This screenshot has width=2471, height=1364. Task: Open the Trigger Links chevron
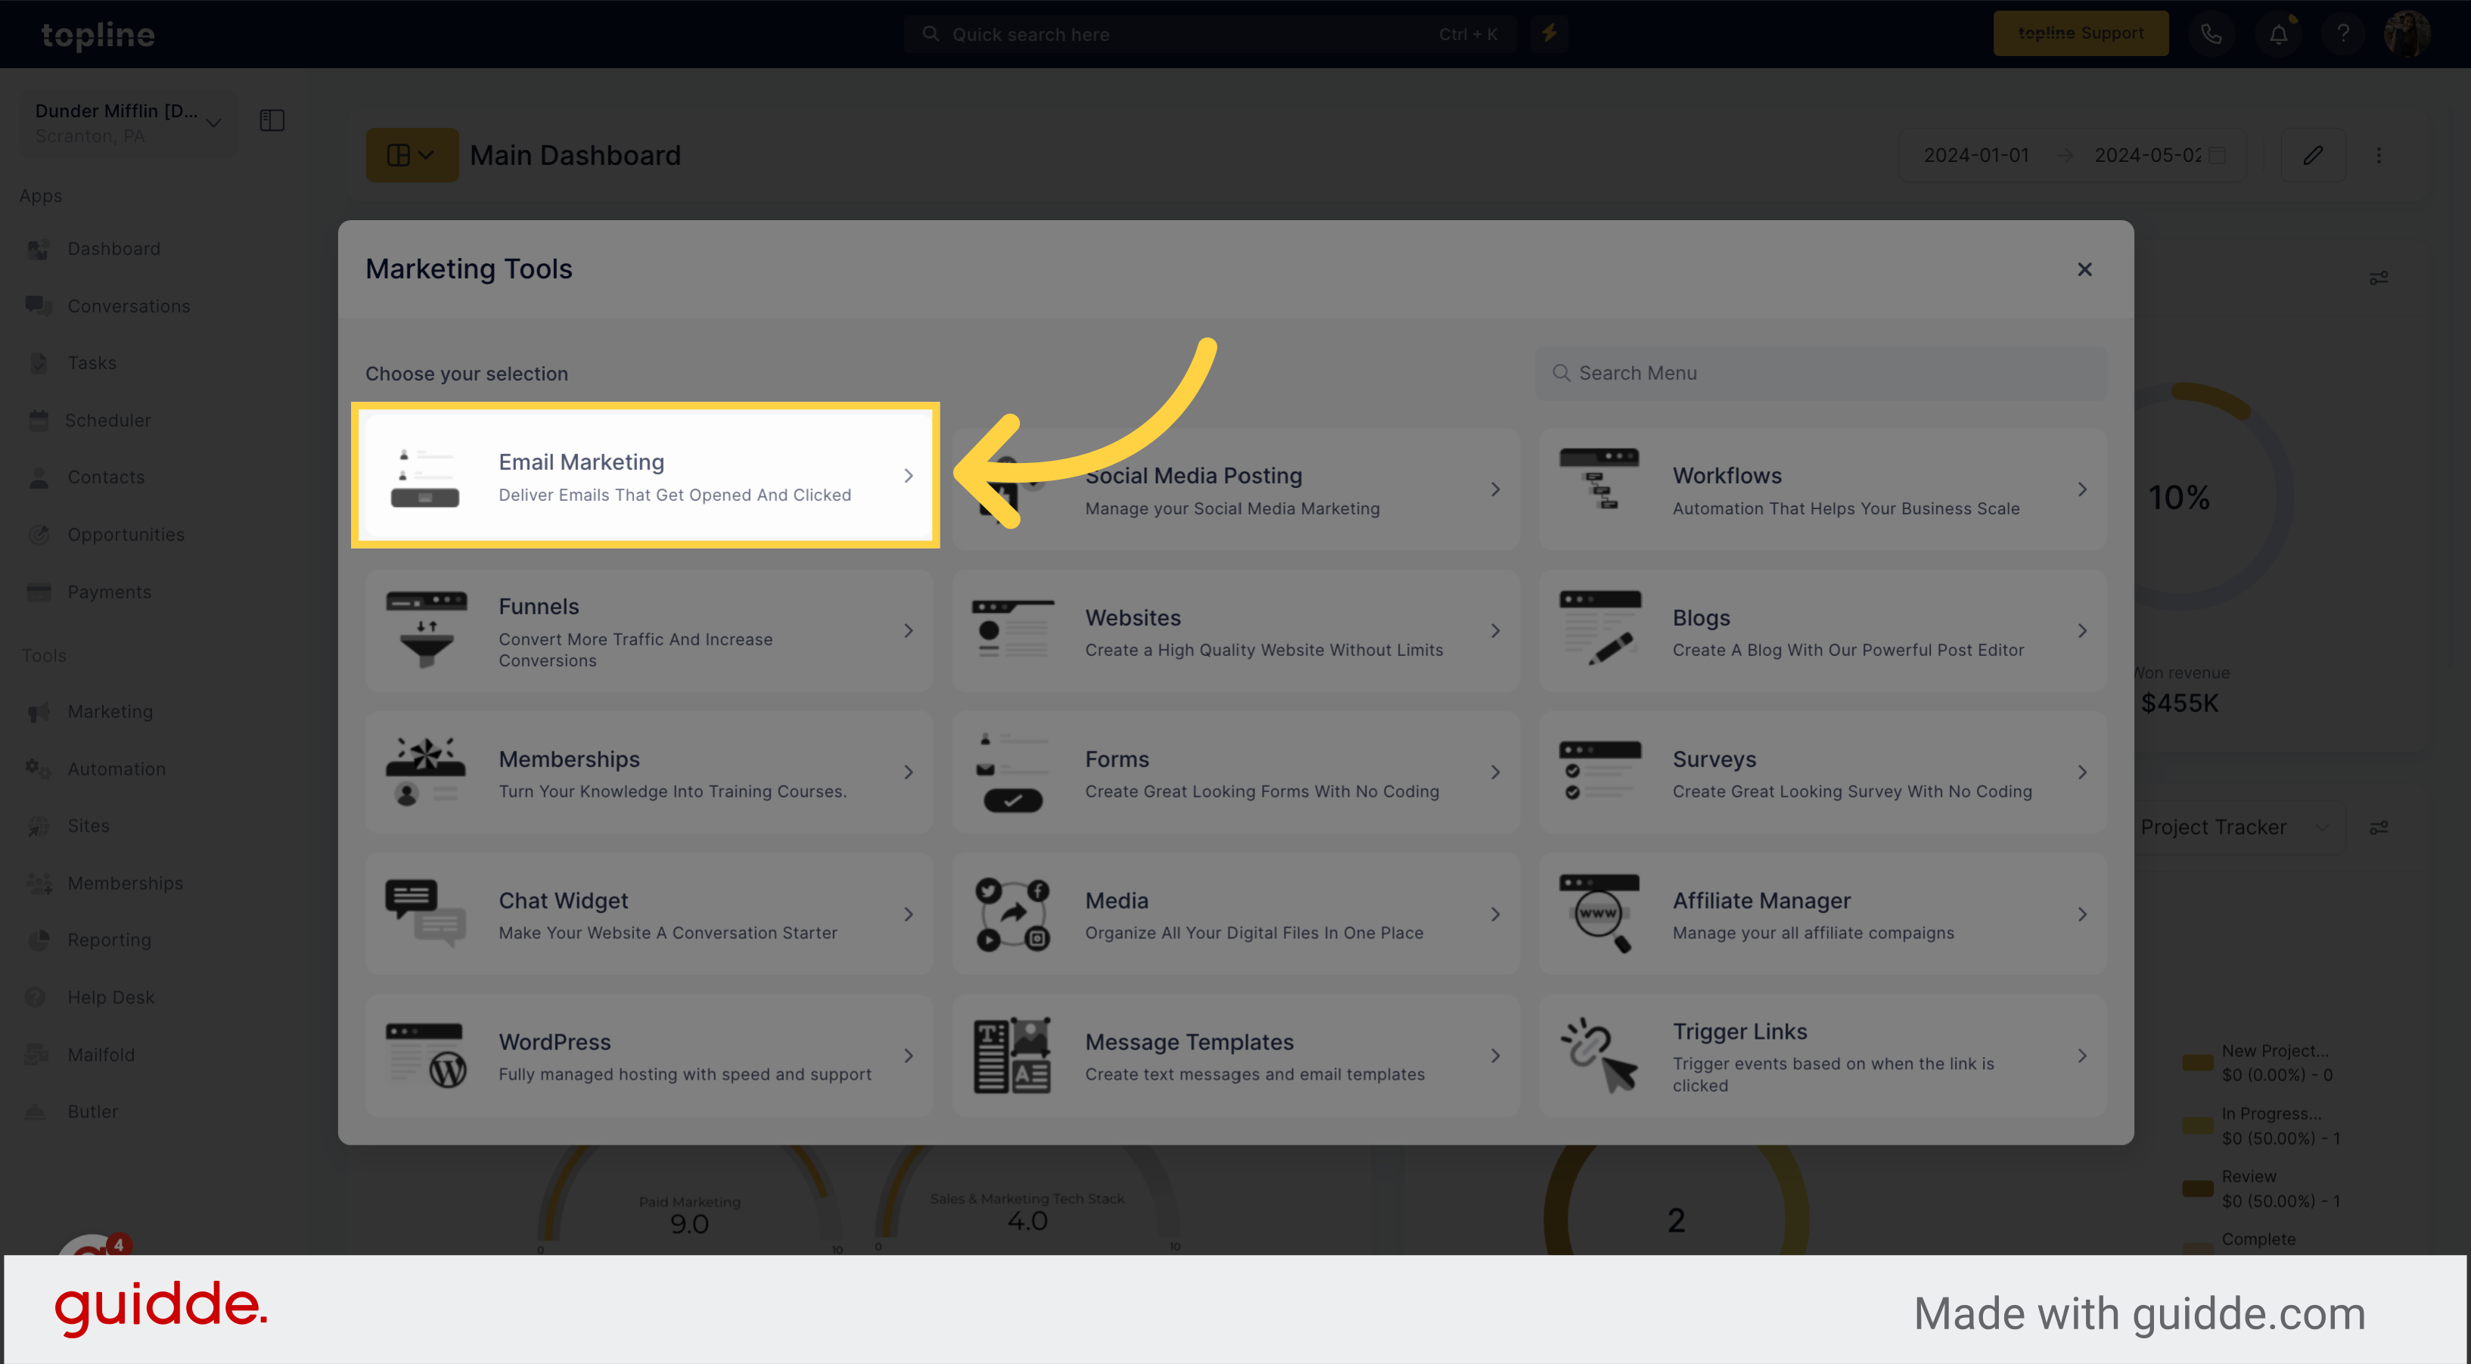pos(2081,1055)
